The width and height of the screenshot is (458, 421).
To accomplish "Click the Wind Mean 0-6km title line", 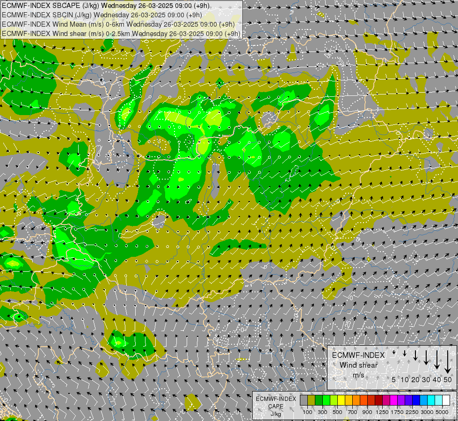I will pos(118,24).
